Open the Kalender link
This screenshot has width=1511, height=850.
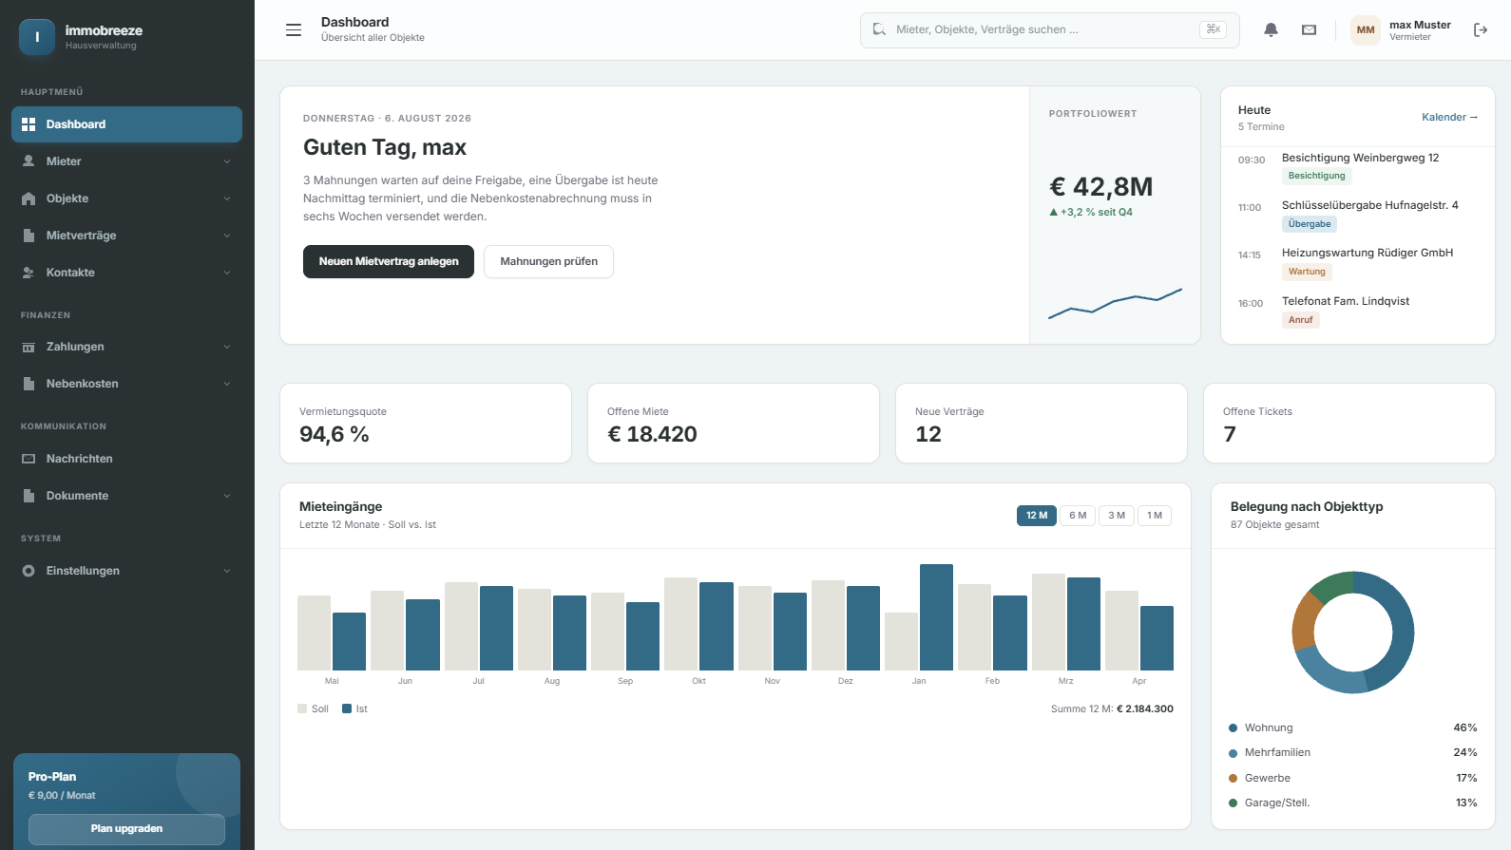(x=1449, y=117)
